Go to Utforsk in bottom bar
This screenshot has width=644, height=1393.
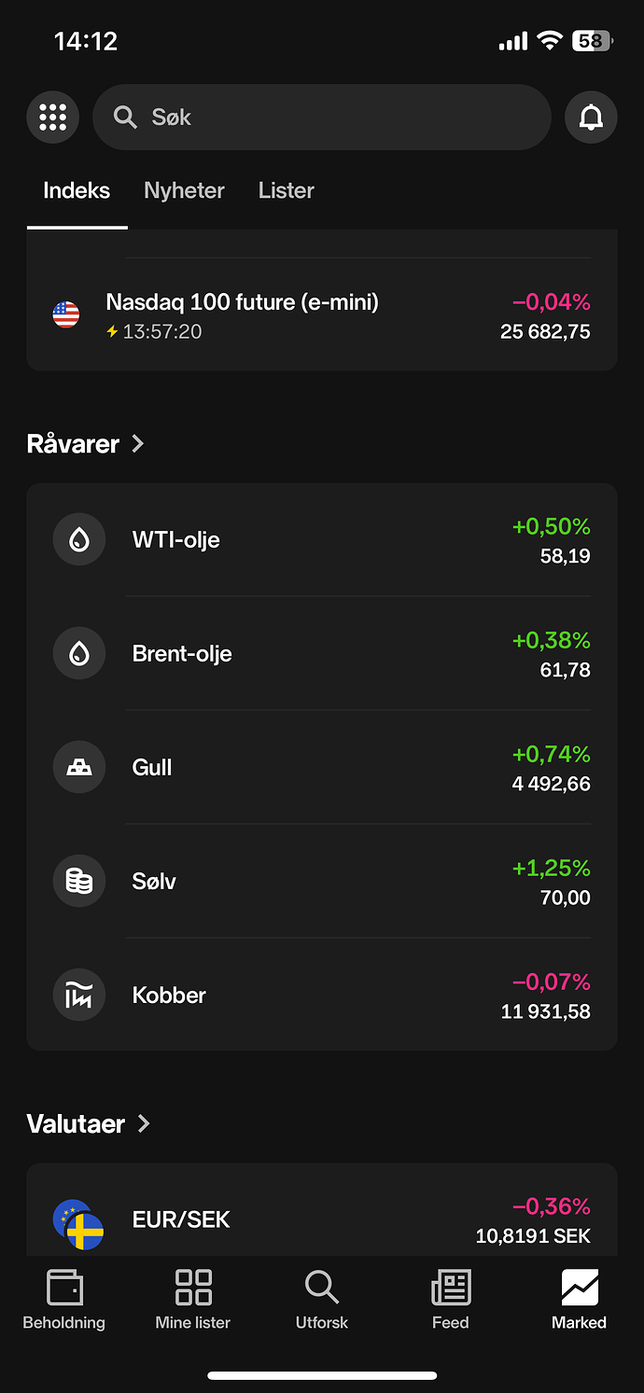click(322, 1299)
